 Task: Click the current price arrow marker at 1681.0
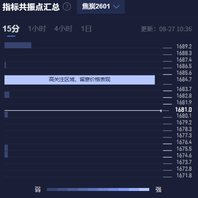pos(161,111)
